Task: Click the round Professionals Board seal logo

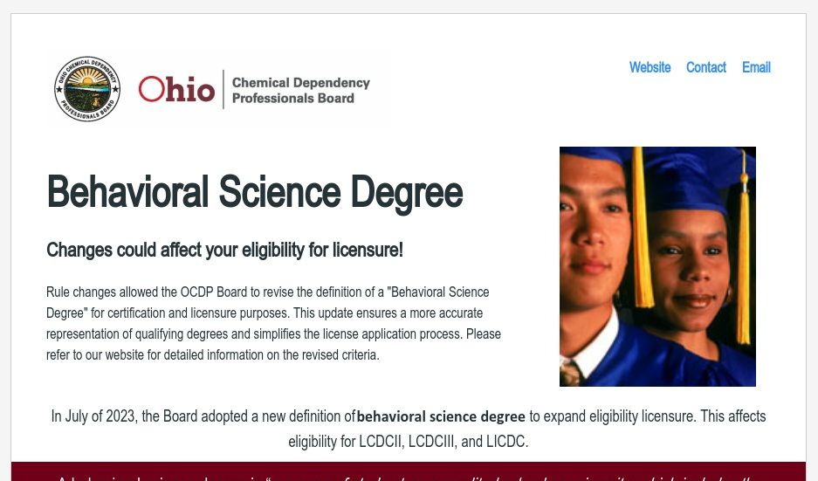Action: [x=87, y=89]
